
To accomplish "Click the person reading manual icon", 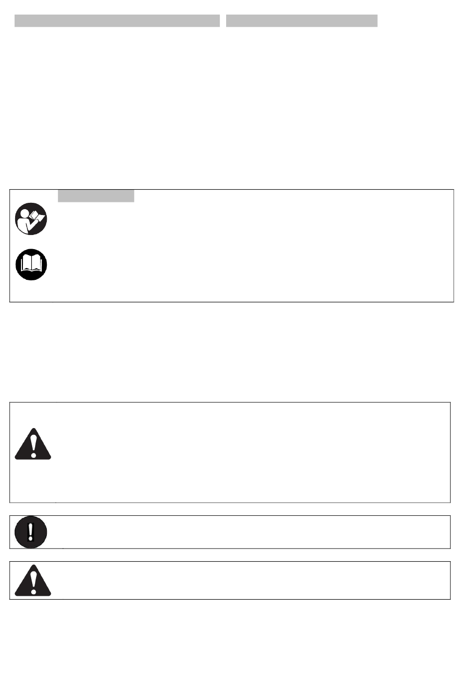I will pyautogui.click(x=31, y=219).
